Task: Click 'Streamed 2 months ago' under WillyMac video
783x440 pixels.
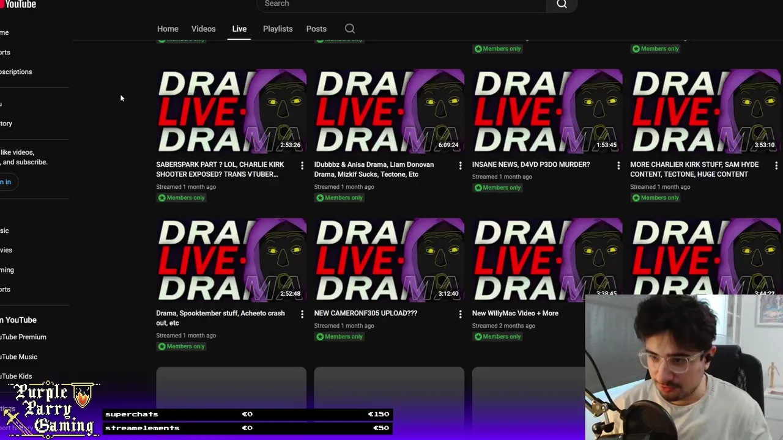Action: [x=503, y=326]
